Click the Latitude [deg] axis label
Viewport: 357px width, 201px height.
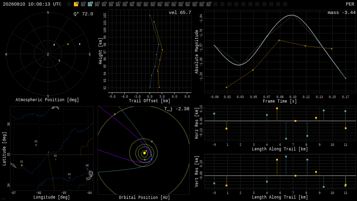[x=4, y=149]
